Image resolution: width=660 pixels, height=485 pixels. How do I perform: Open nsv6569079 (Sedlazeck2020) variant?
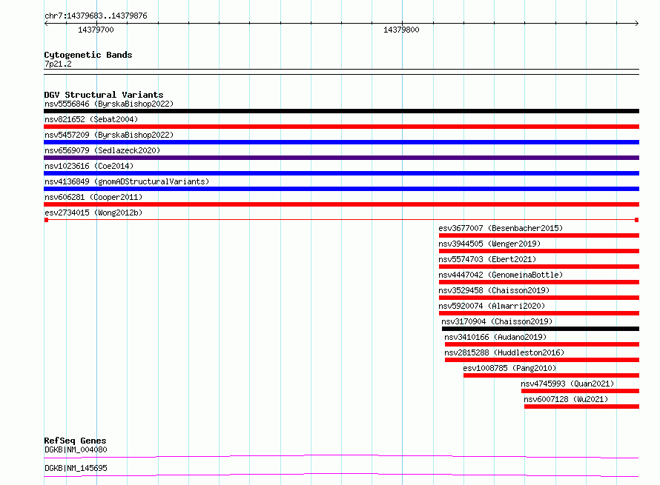[102, 150]
